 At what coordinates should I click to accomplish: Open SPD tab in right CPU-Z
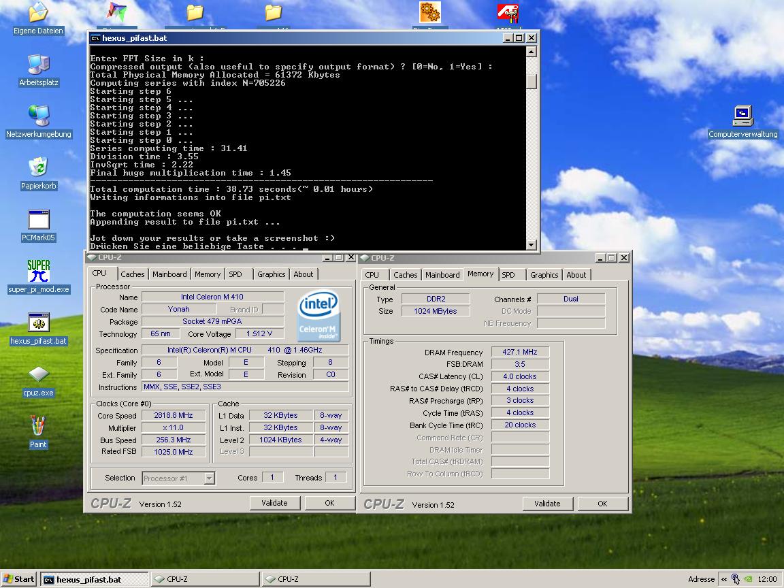(508, 274)
